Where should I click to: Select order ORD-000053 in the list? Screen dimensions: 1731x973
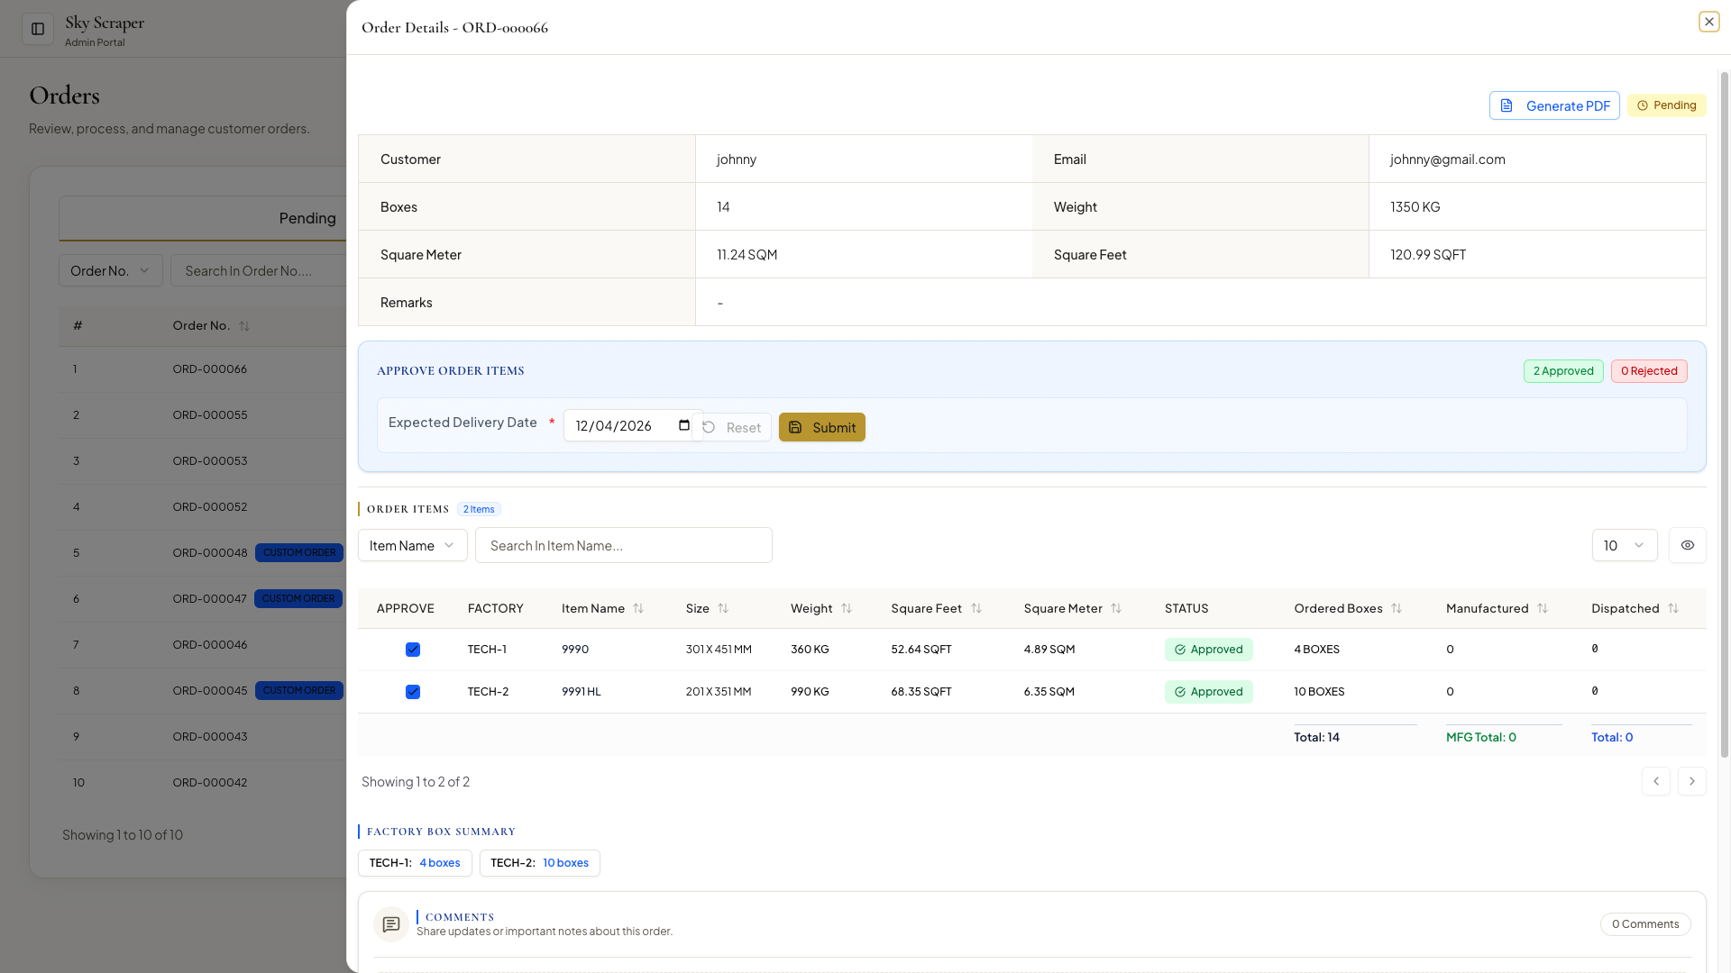pyautogui.click(x=210, y=461)
